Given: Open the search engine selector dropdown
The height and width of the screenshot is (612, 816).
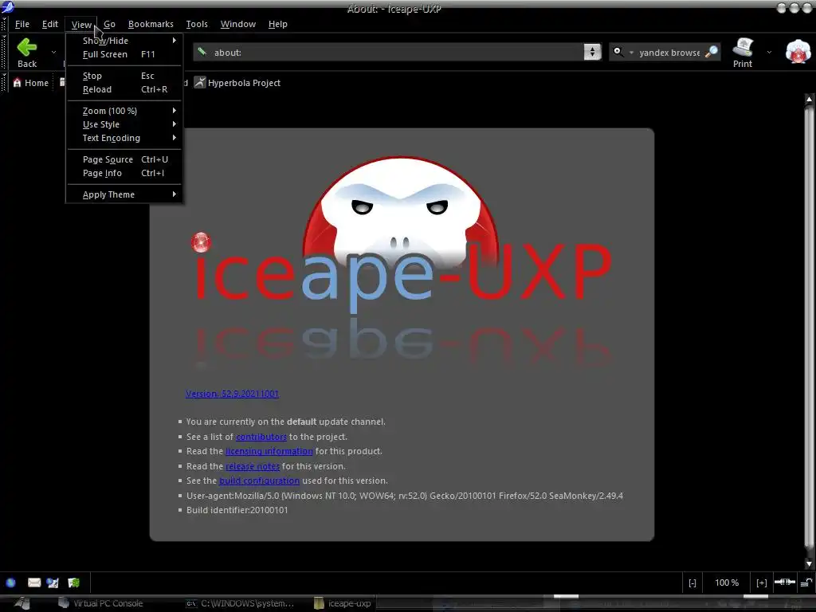Looking at the screenshot, I should click(x=623, y=52).
